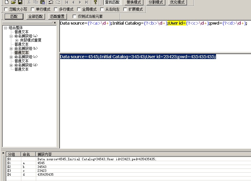Click the Undo arrow icon
The width and height of the screenshot is (251, 181).
click(x=51, y=2)
